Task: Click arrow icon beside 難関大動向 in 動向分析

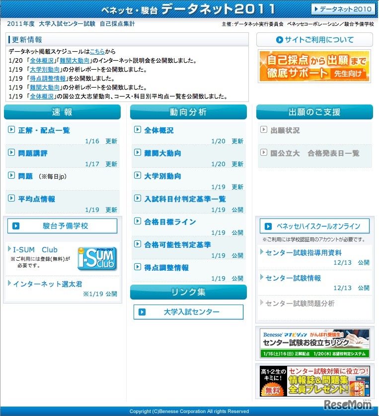Action: 138,153
